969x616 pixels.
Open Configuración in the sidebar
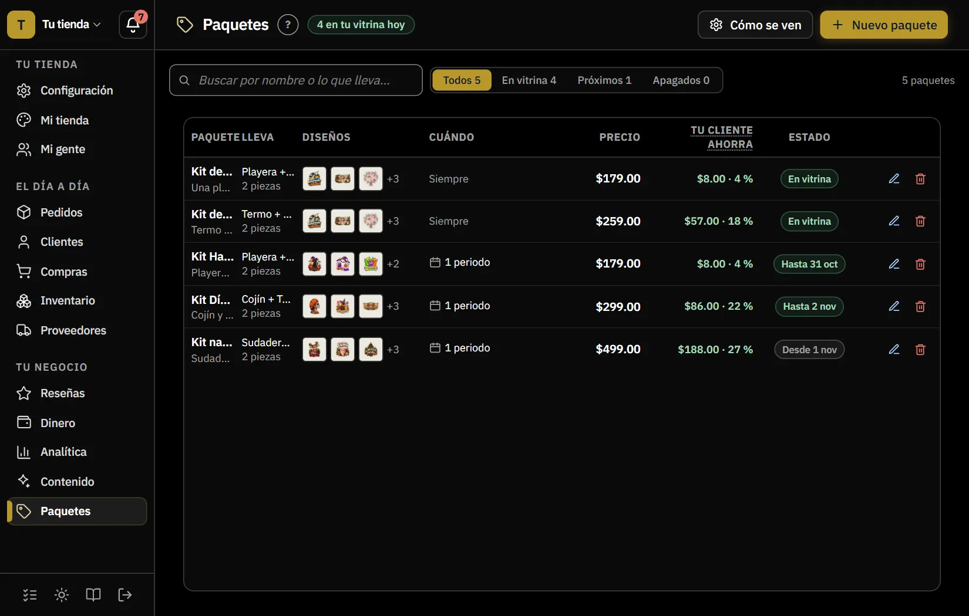(77, 90)
